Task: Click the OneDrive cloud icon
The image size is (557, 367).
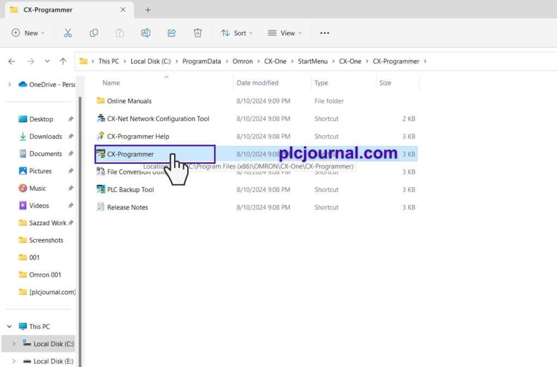Action: [23, 84]
